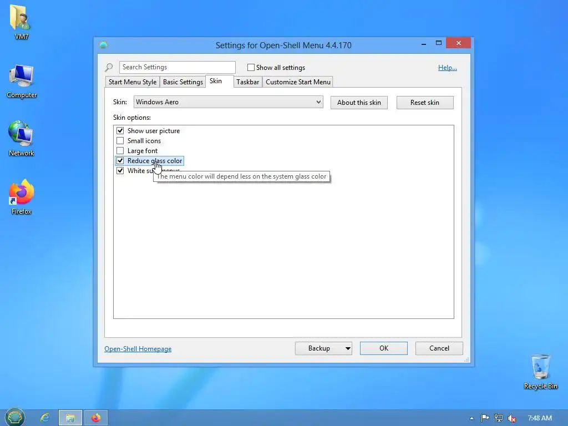This screenshot has width=568, height=426.
Task: Minimize the Open-Shell settings window
Action: (x=423, y=43)
